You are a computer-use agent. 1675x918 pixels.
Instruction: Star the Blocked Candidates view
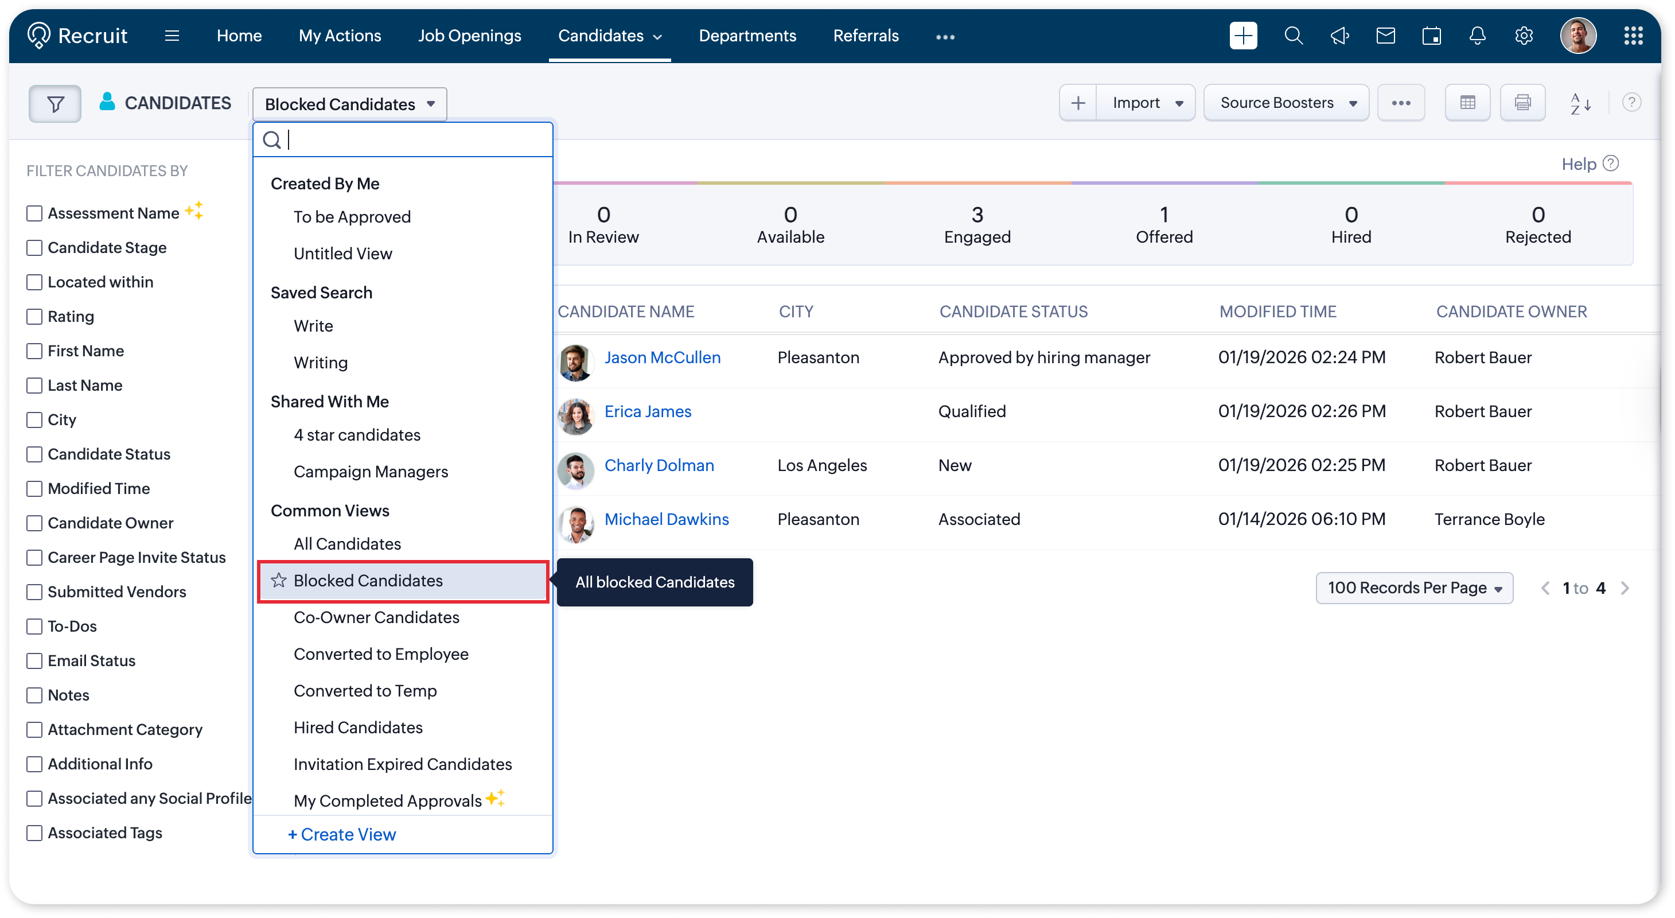click(x=279, y=581)
